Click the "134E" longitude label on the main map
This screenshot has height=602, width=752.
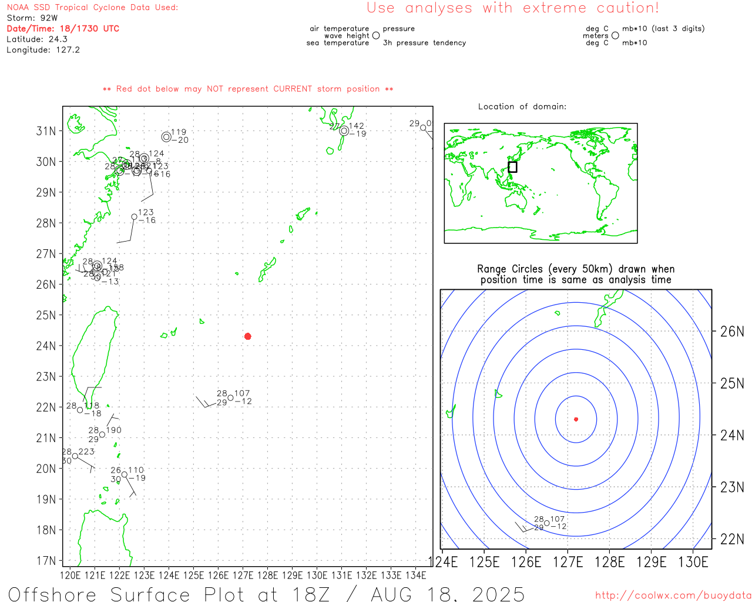tap(415, 575)
